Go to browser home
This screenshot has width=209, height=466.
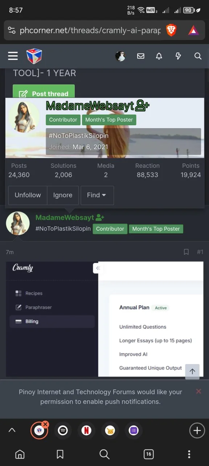tap(20, 454)
